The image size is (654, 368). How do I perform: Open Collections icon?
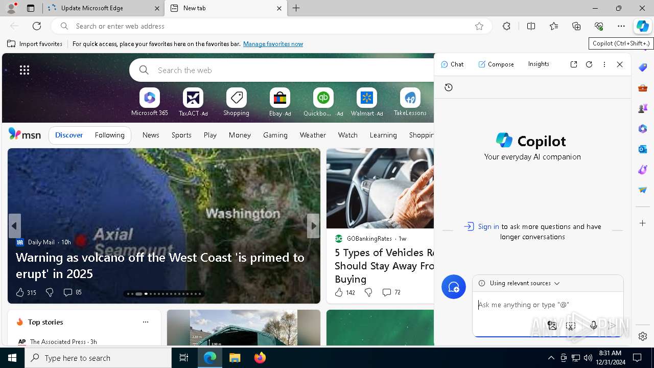[x=576, y=26]
